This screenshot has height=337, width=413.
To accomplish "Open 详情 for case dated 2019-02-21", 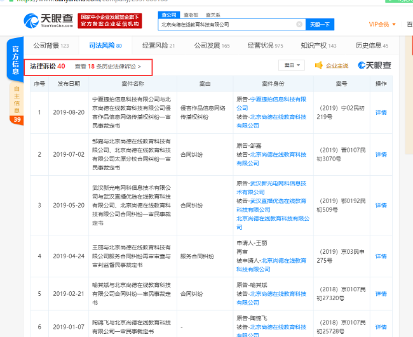I will point(381,294).
